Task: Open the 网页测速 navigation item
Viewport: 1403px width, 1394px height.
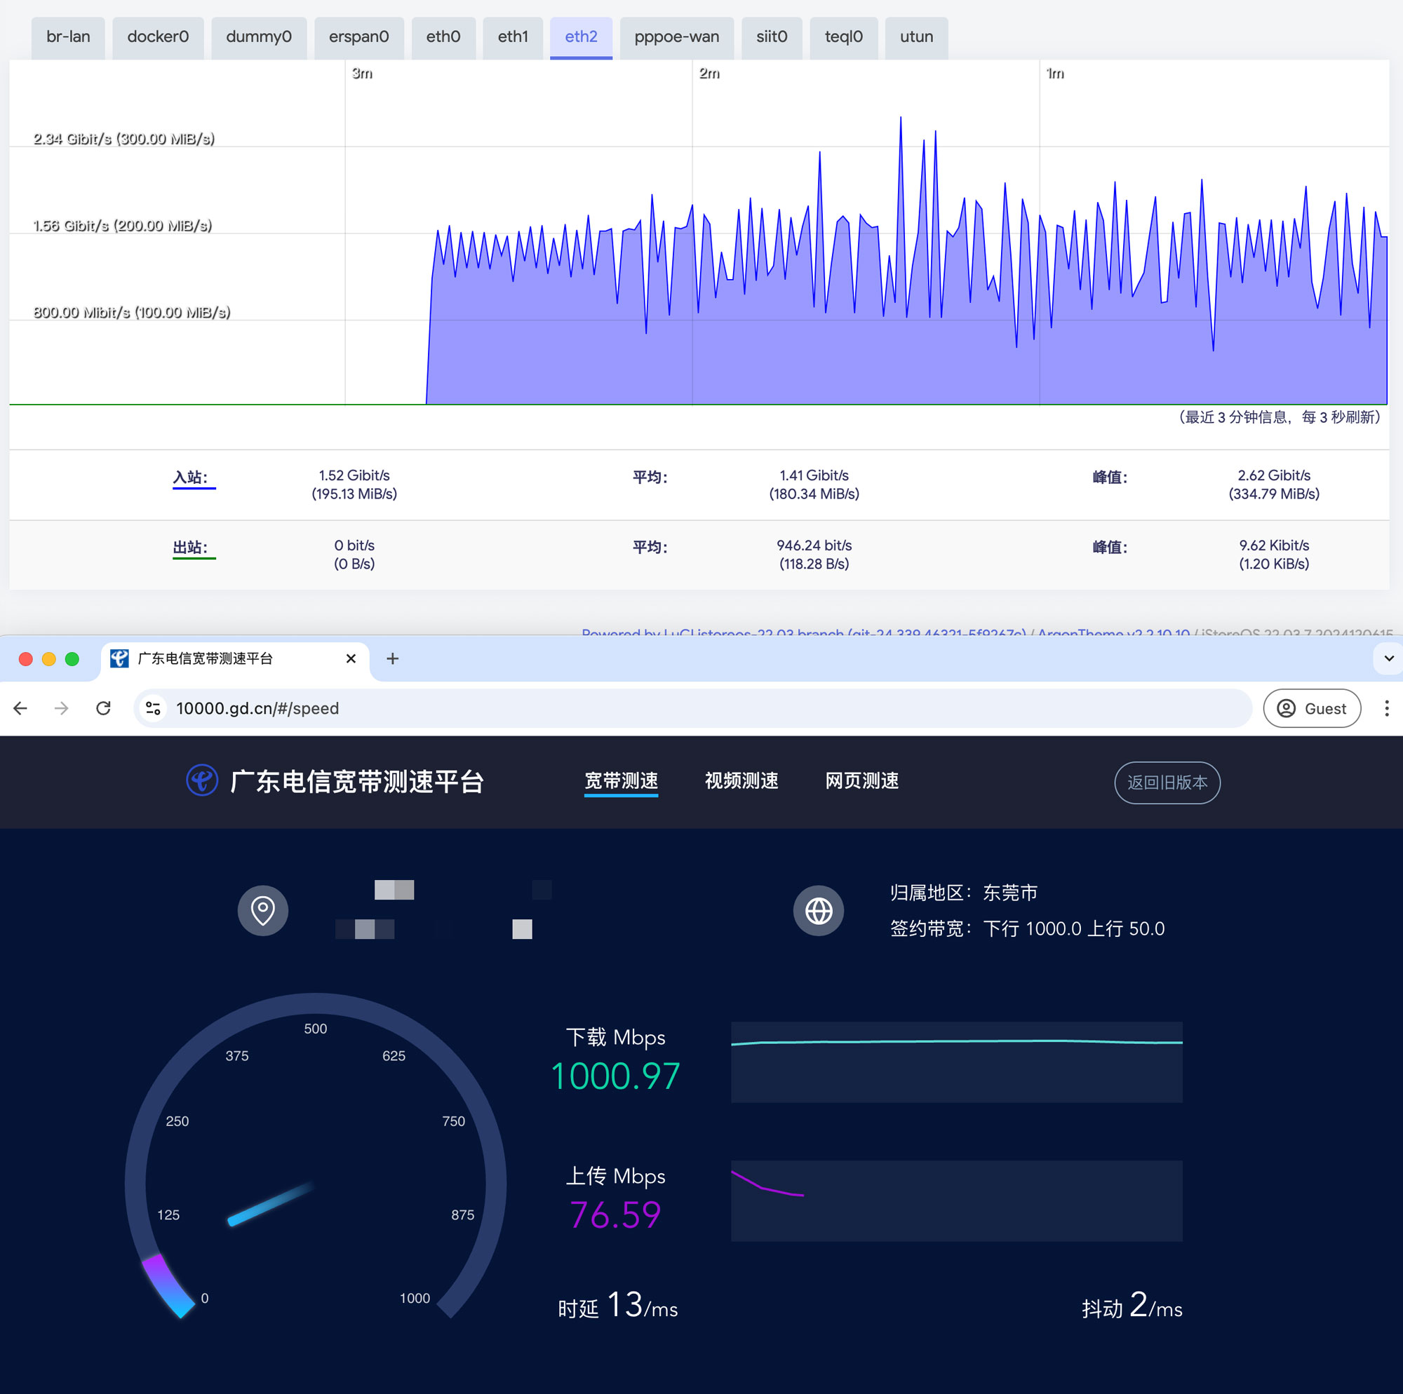Action: coord(861,780)
